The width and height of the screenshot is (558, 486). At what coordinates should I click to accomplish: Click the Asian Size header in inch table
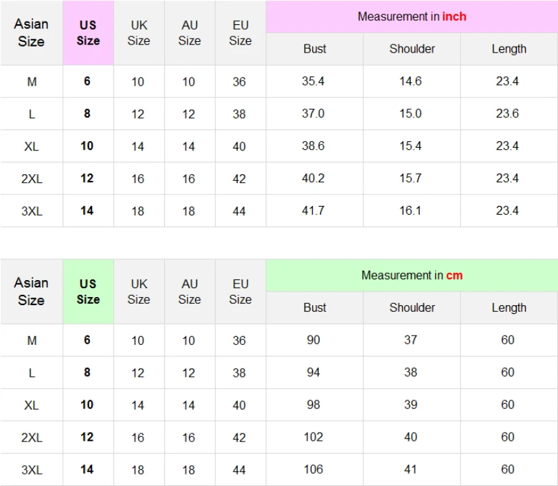[31, 32]
